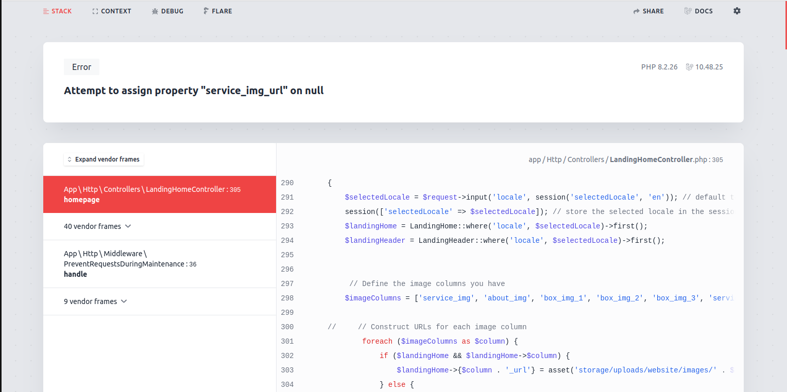
Task: Open settings with the gear icon
Action: coord(737,11)
